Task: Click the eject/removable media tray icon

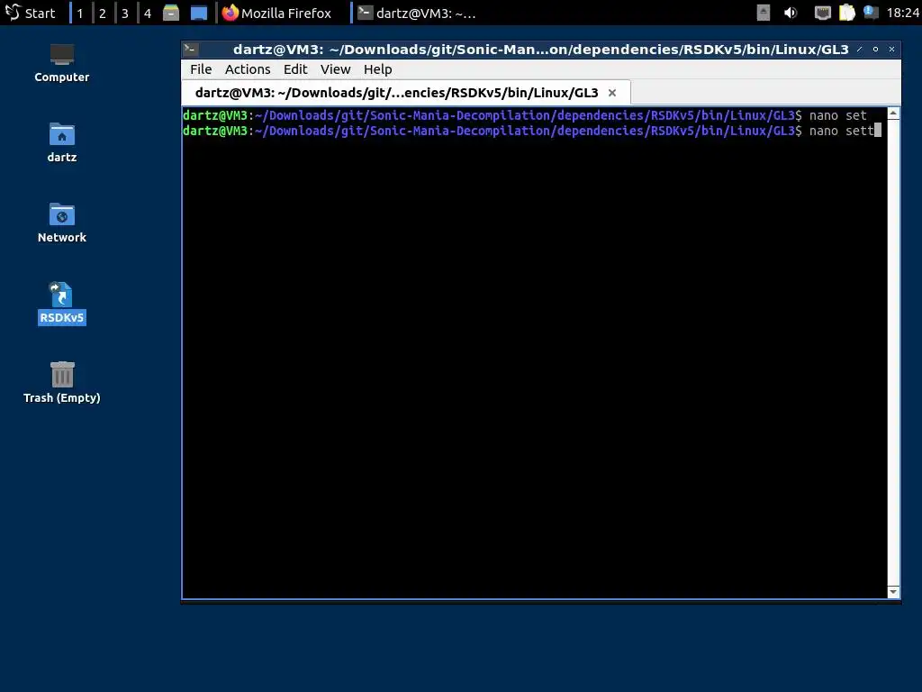Action: pos(764,13)
